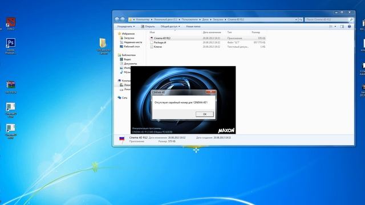The image size is (365, 205).
Task: Select Загрузки in the address breadcrumb
Action: pyautogui.click(x=218, y=19)
